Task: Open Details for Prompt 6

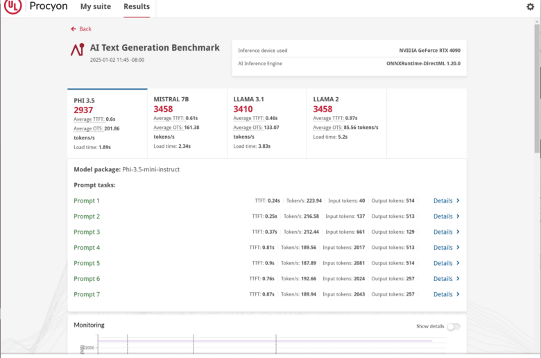Action: pos(443,279)
